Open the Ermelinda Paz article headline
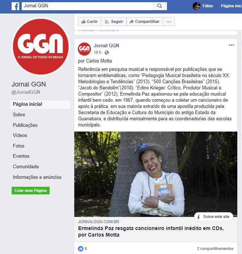Screen dimensions: 242x254 151,231
